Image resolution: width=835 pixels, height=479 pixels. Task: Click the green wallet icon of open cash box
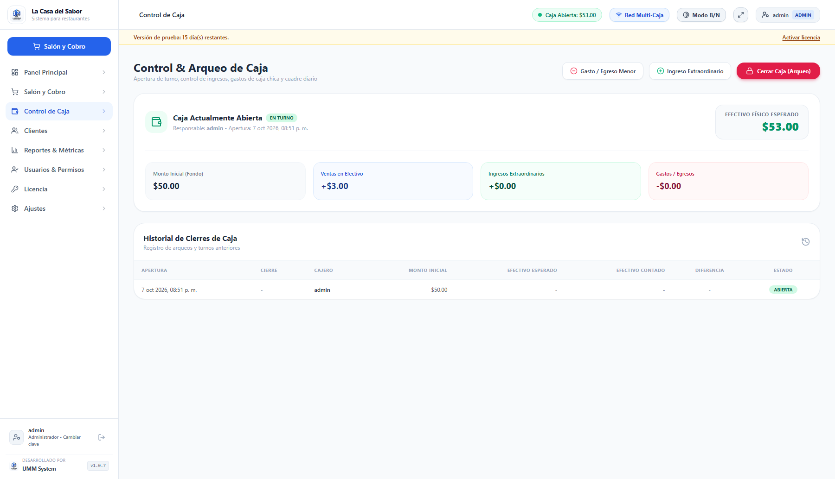point(156,122)
